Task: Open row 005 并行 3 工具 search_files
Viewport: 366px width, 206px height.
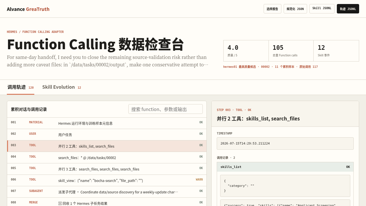Action: [107, 169]
